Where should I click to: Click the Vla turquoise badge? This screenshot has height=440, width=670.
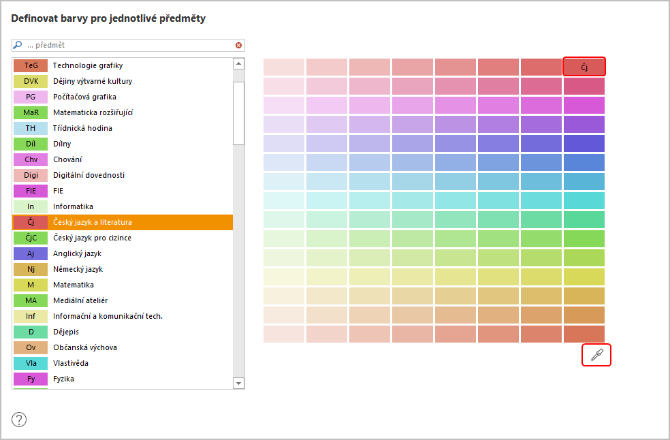[31, 364]
